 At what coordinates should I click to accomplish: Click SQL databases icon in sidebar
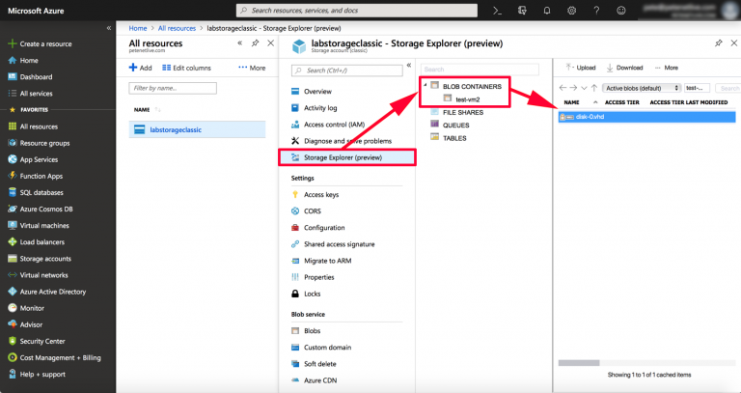click(13, 192)
